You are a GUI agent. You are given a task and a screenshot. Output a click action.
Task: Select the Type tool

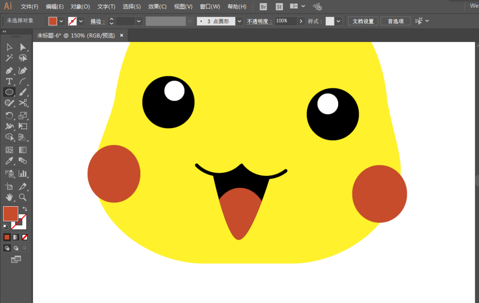point(9,82)
